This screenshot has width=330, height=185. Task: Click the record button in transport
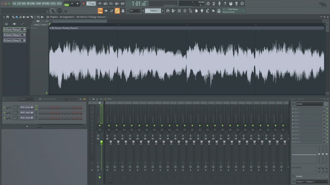click(x=83, y=4)
